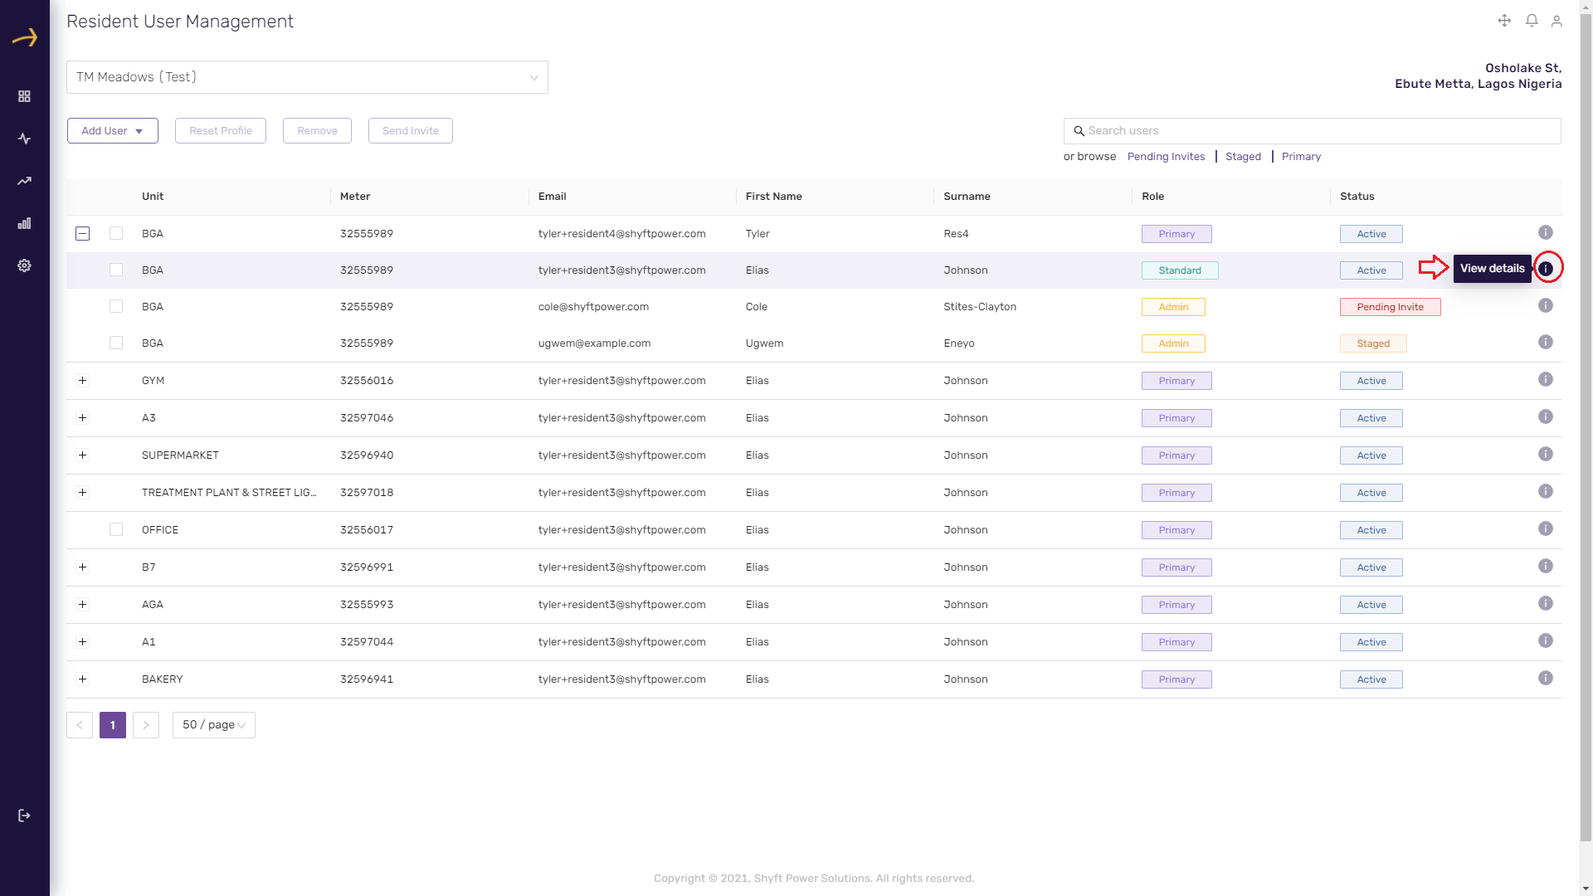The height and width of the screenshot is (896, 1593).
Task: Click the Unit column header
Action: coord(153,197)
